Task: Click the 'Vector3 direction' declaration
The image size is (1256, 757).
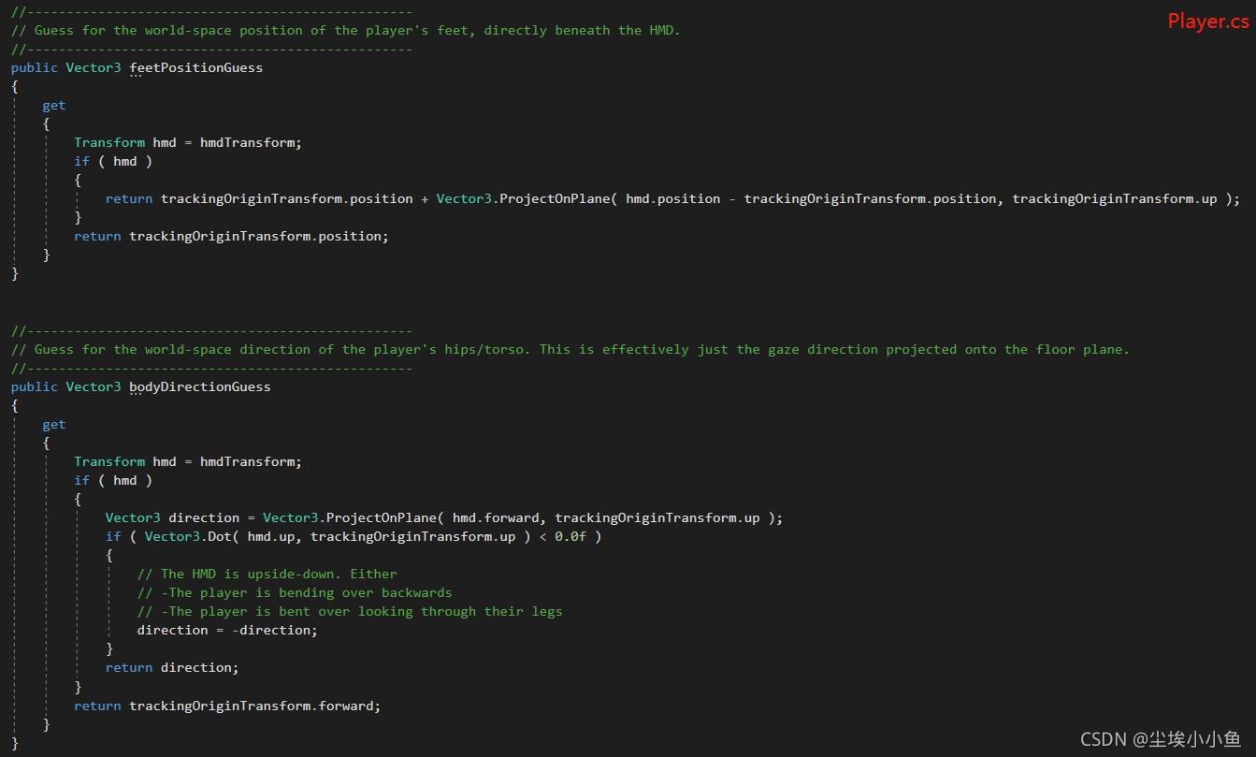Action: click(172, 517)
